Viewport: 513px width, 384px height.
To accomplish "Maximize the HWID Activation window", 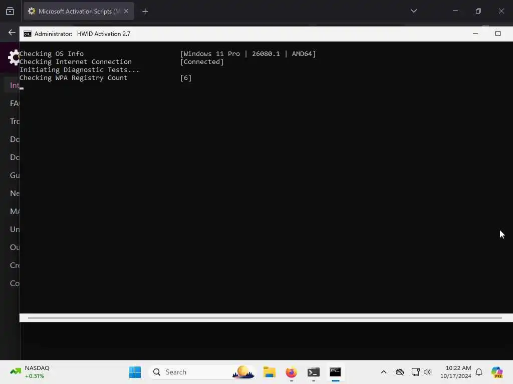I will point(498,33).
